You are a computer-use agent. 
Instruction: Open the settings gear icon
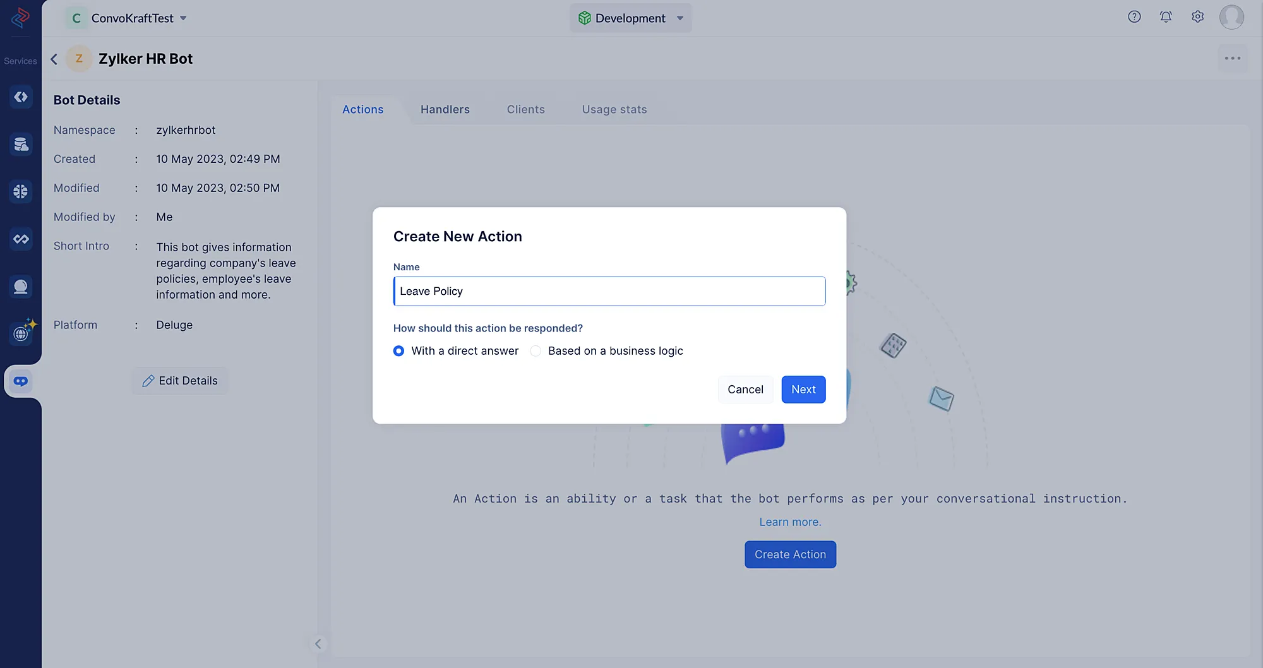[x=1197, y=17]
